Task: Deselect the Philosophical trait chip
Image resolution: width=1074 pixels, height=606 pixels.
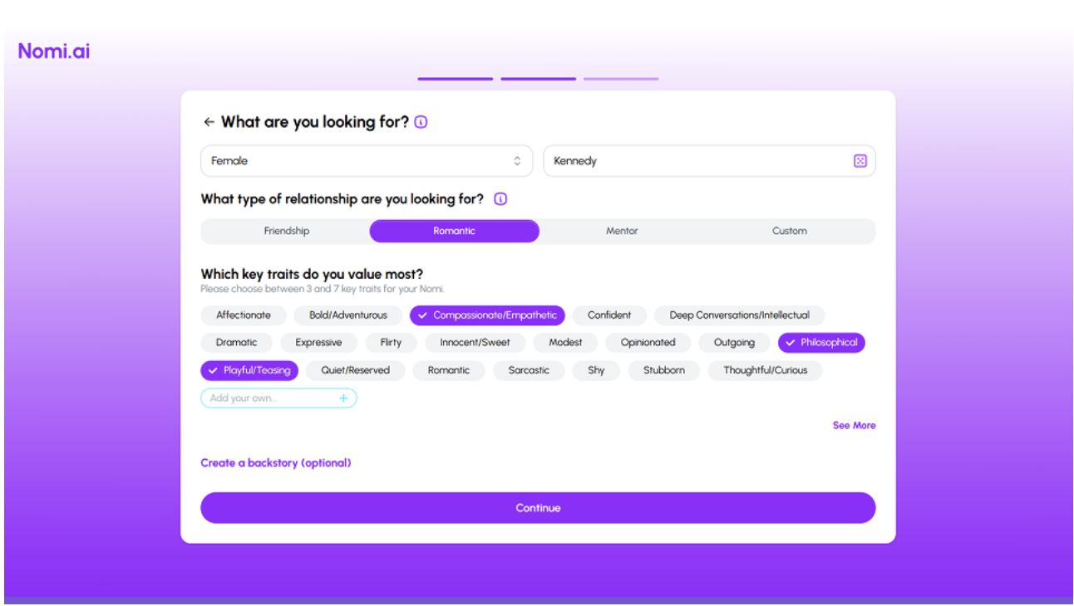Action: [820, 343]
